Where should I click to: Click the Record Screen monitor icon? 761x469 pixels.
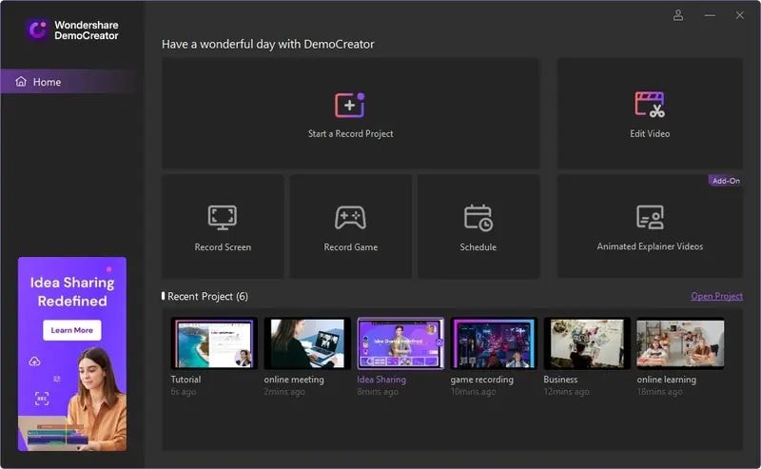pyautogui.click(x=223, y=218)
